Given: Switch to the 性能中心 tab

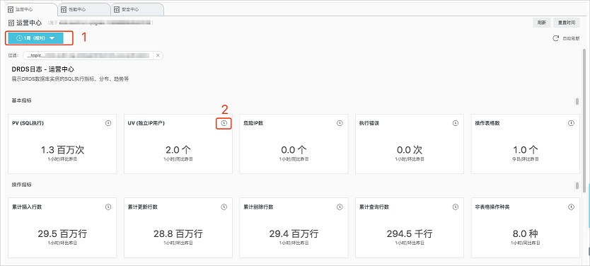Looking at the screenshot, I should (x=84, y=9).
